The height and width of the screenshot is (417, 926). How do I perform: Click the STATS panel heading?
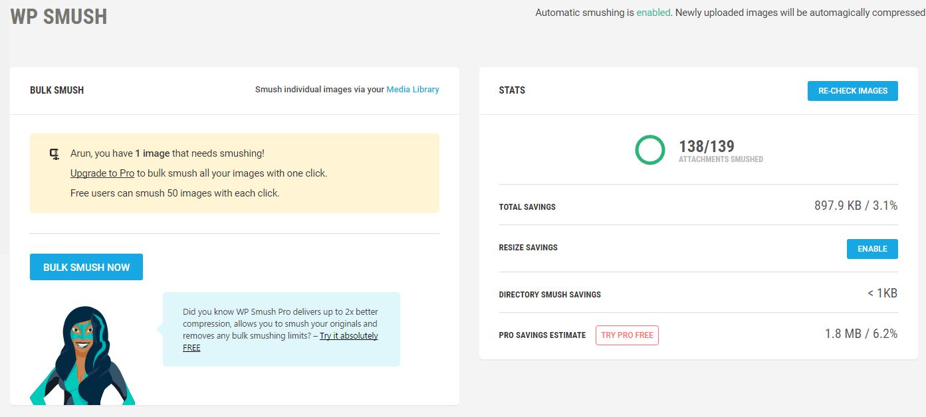pos(512,90)
